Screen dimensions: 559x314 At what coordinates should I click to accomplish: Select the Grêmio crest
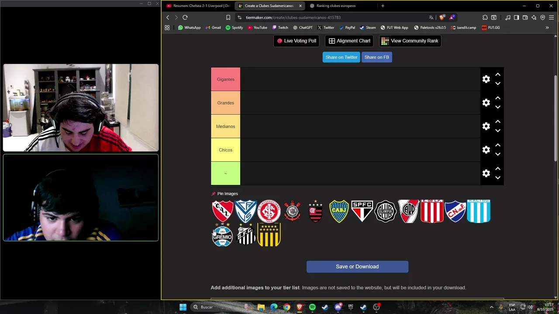pyautogui.click(x=222, y=235)
